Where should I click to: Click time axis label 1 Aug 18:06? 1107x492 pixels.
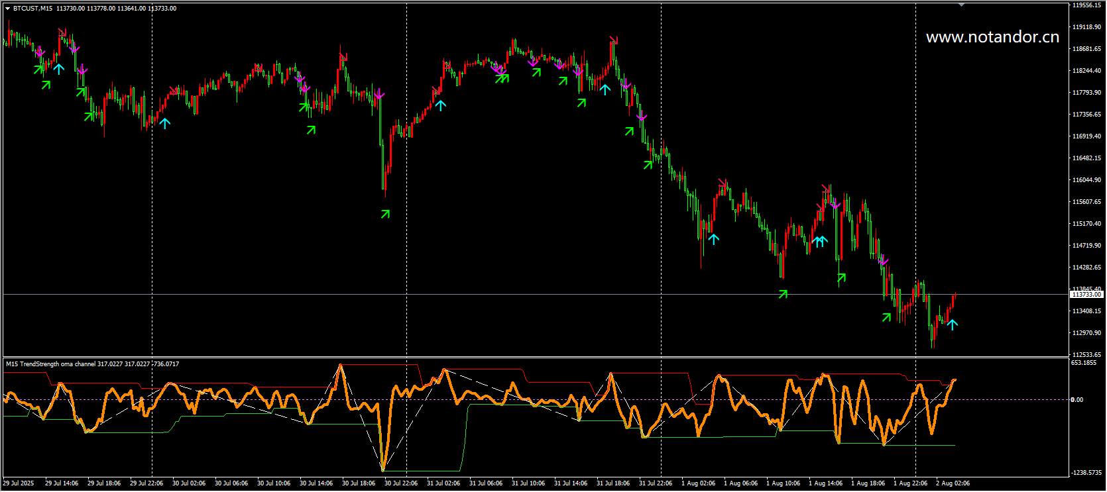pyautogui.click(x=868, y=483)
